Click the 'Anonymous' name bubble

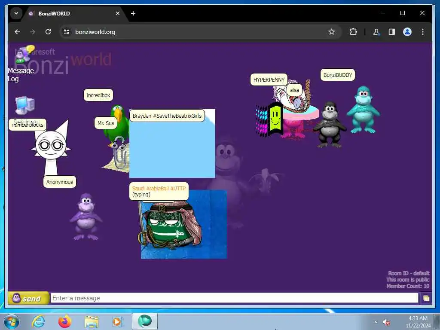(x=59, y=182)
